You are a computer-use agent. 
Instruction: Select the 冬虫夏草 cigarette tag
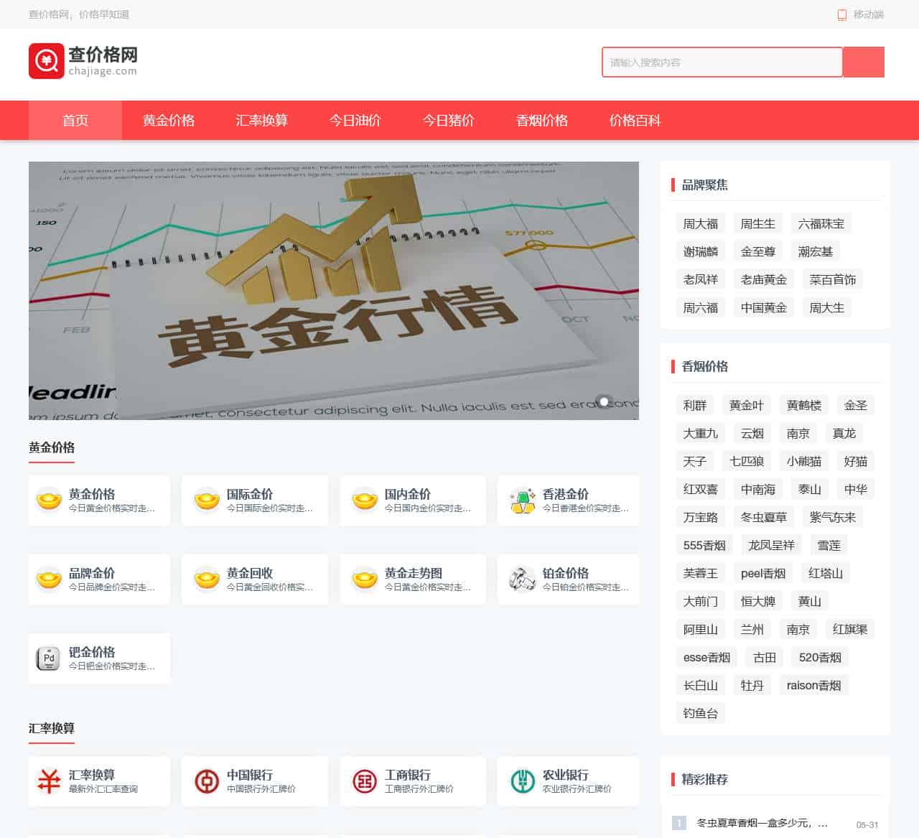coord(764,517)
